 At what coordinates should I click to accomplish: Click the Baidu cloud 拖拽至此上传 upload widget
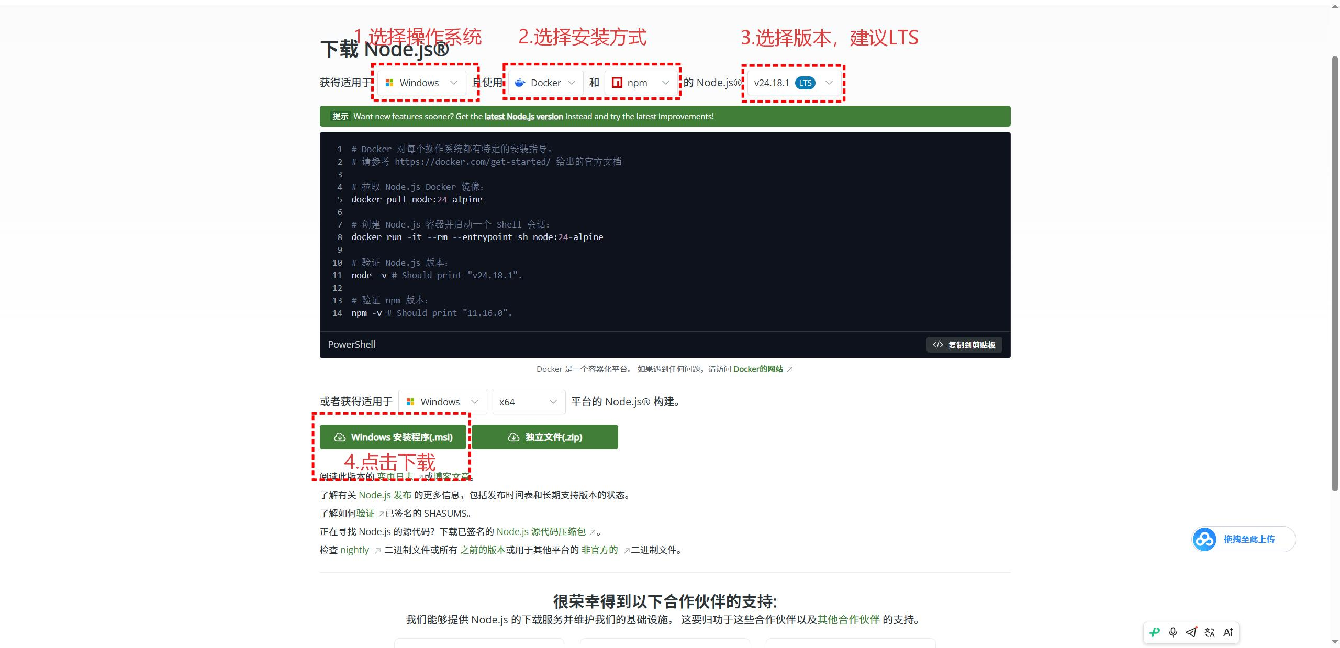click(1243, 539)
